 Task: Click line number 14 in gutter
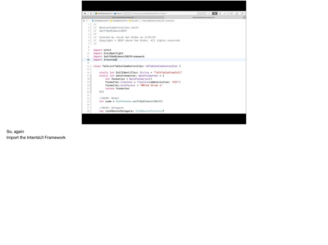point(88,66)
